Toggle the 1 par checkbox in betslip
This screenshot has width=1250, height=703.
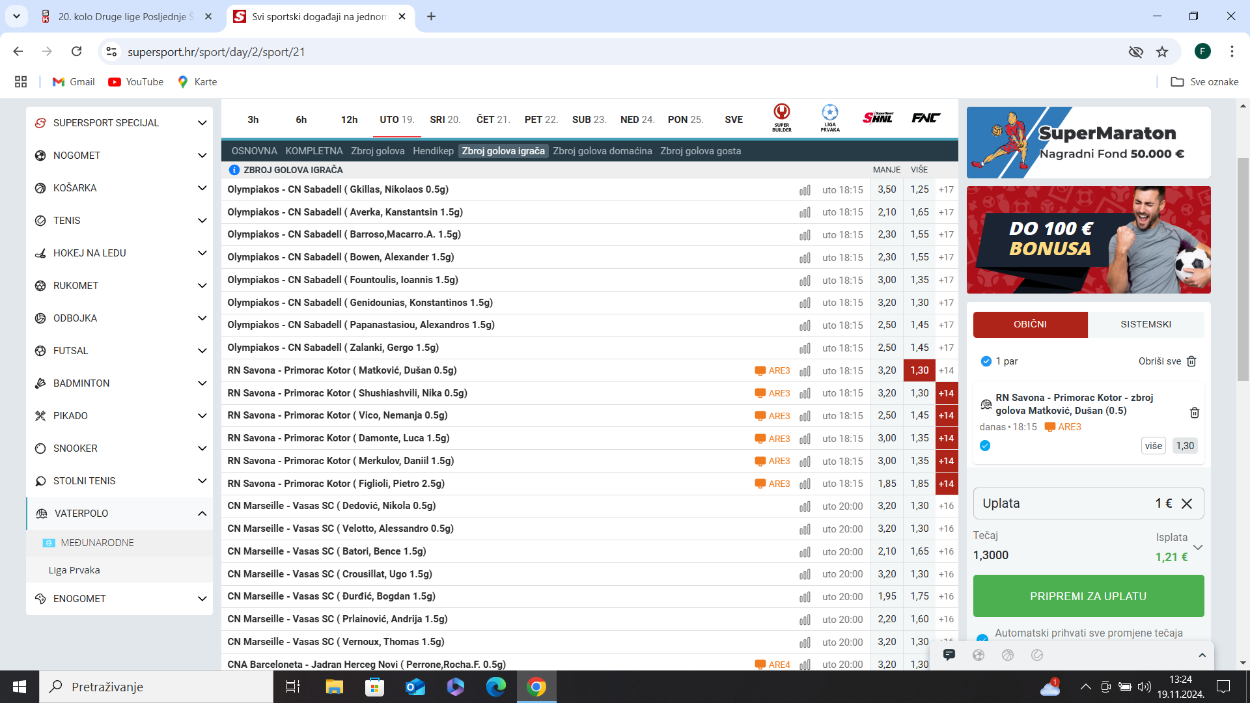coord(986,361)
